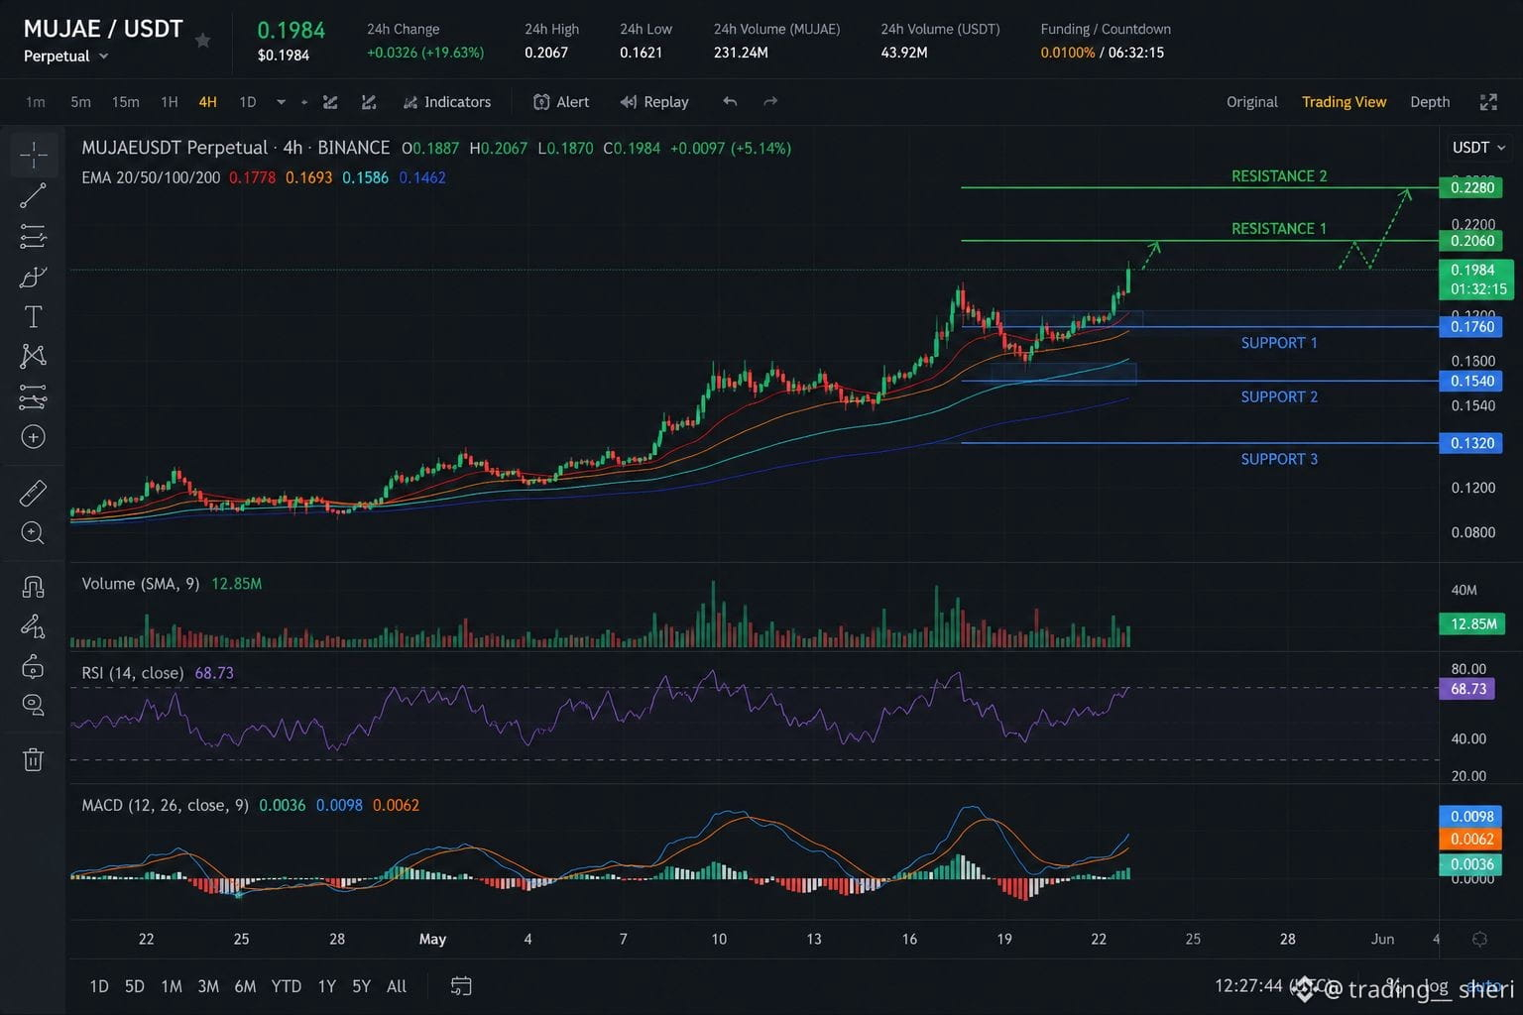Set range to 1Y
The height and width of the screenshot is (1015, 1523).
pos(327,986)
